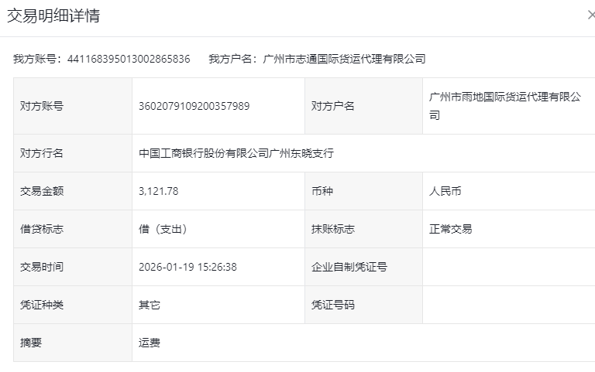Close the transaction details dialog
595x372 pixels.
tap(591, 15)
